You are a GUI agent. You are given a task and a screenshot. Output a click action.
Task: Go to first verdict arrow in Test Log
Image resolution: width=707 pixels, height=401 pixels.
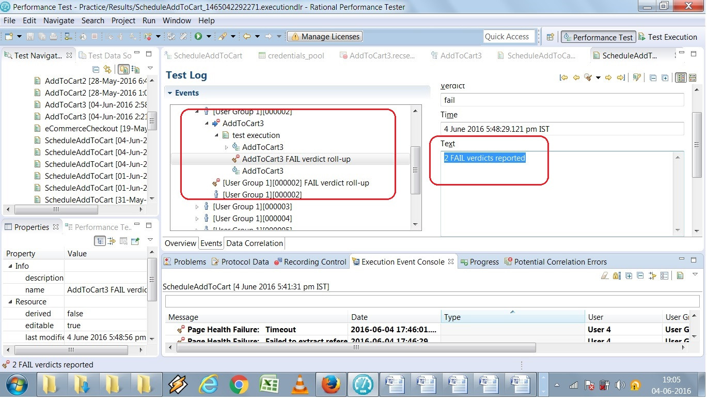point(563,78)
